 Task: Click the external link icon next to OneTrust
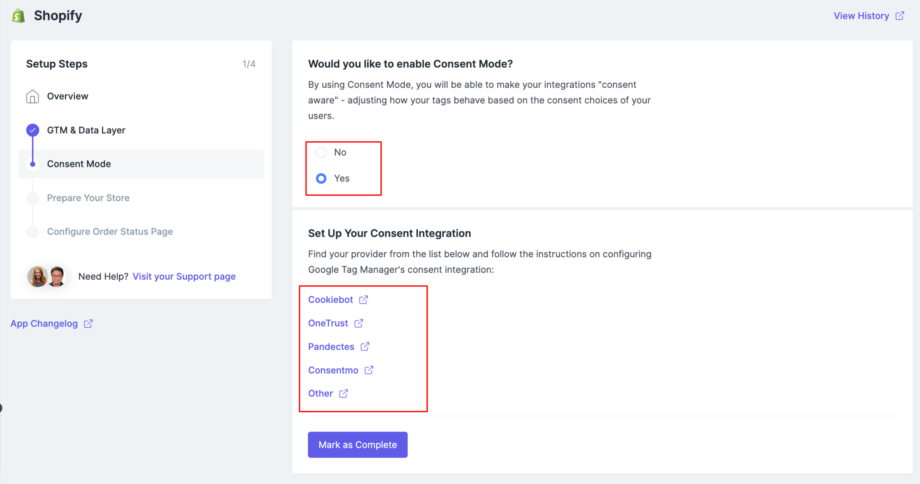[359, 323]
